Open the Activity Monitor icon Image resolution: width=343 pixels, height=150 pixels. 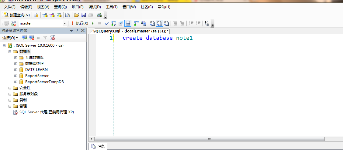pyautogui.click(x=99, y=15)
